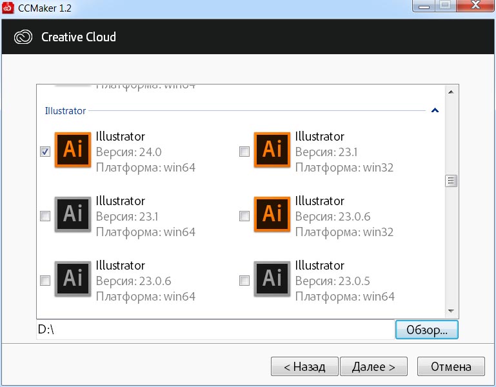Click the Creative Cloud logo icon
496x387 pixels.
[x=23, y=37]
